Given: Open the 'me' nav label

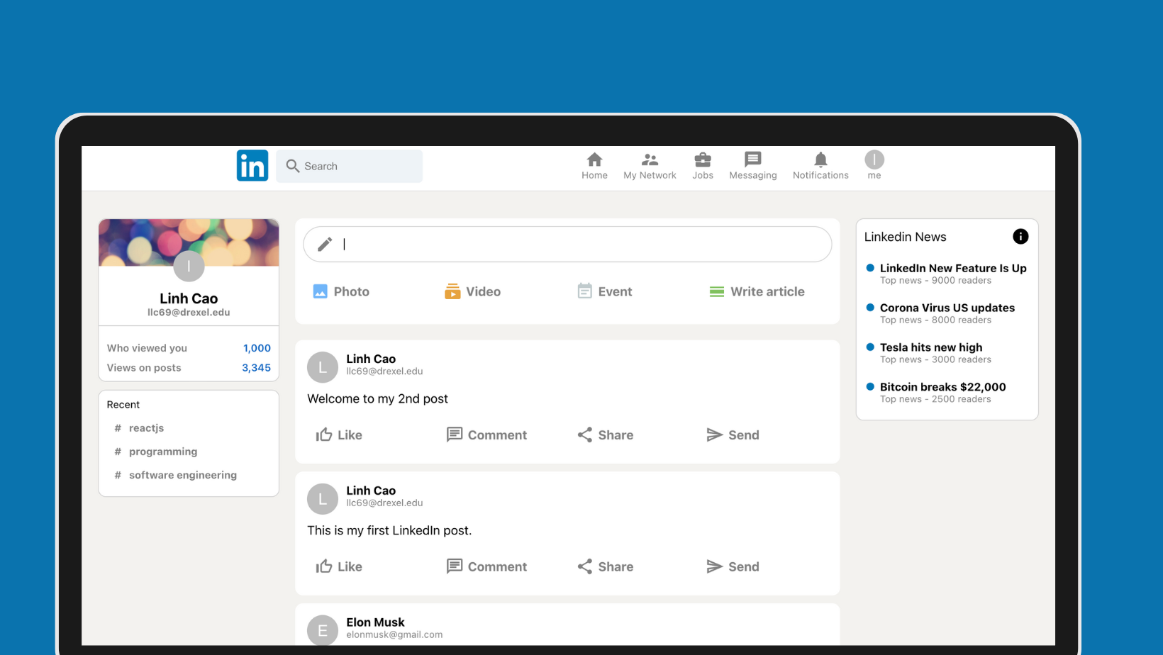Looking at the screenshot, I should [874, 175].
